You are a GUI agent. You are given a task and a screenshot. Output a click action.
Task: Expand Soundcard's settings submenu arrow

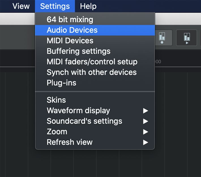pos(146,121)
